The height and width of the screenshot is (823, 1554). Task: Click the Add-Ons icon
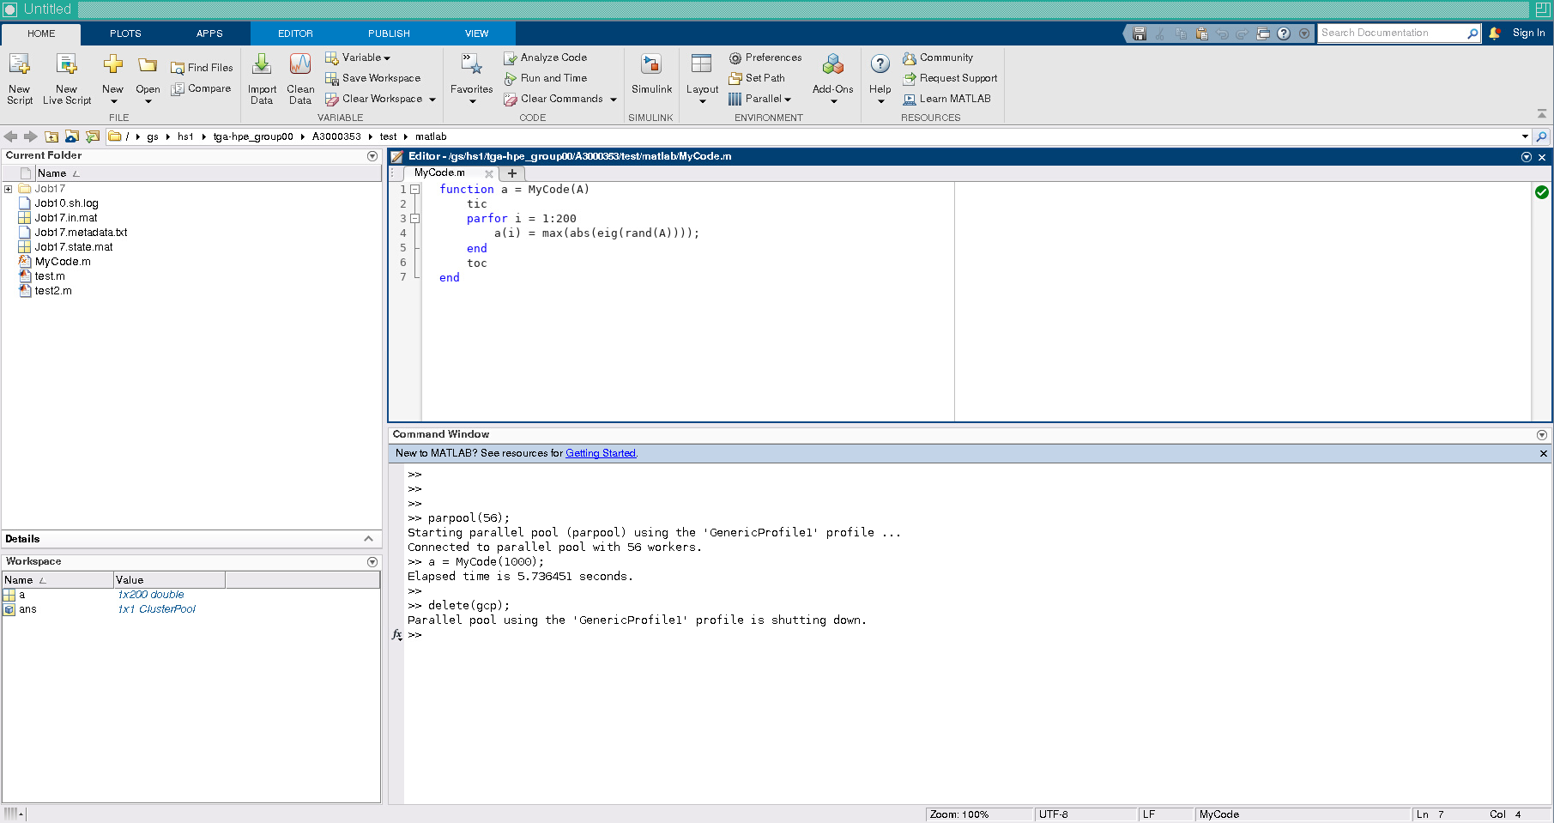(832, 65)
